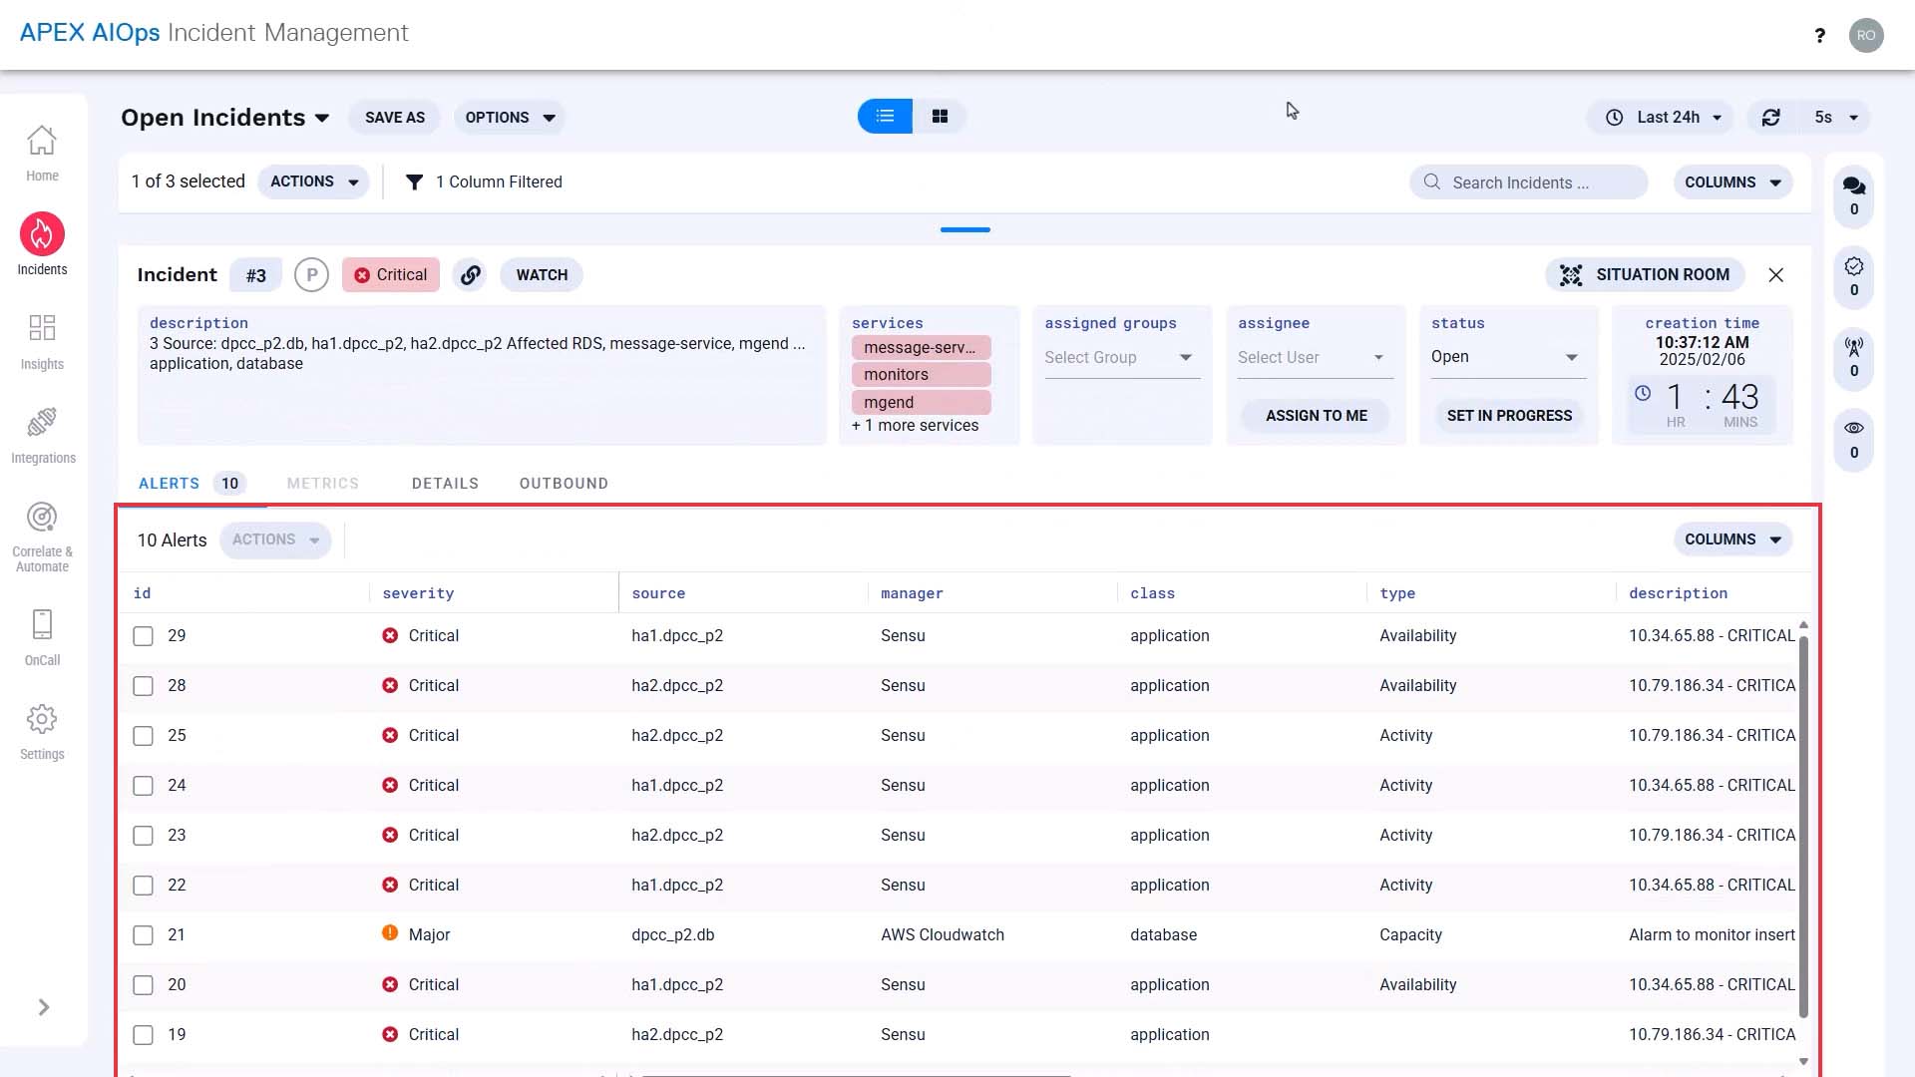Open incidents ACTIONS dropdown
The height and width of the screenshot is (1077, 1915).
(313, 181)
